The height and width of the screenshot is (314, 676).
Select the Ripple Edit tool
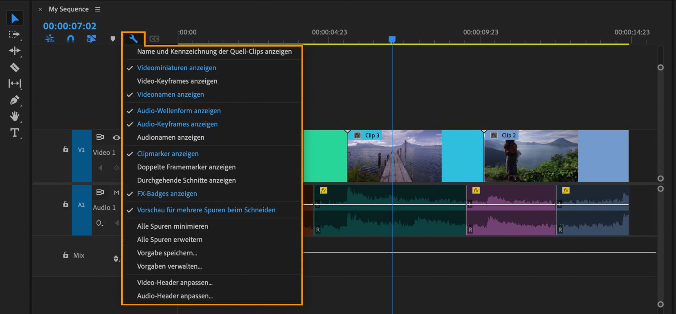[15, 51]
